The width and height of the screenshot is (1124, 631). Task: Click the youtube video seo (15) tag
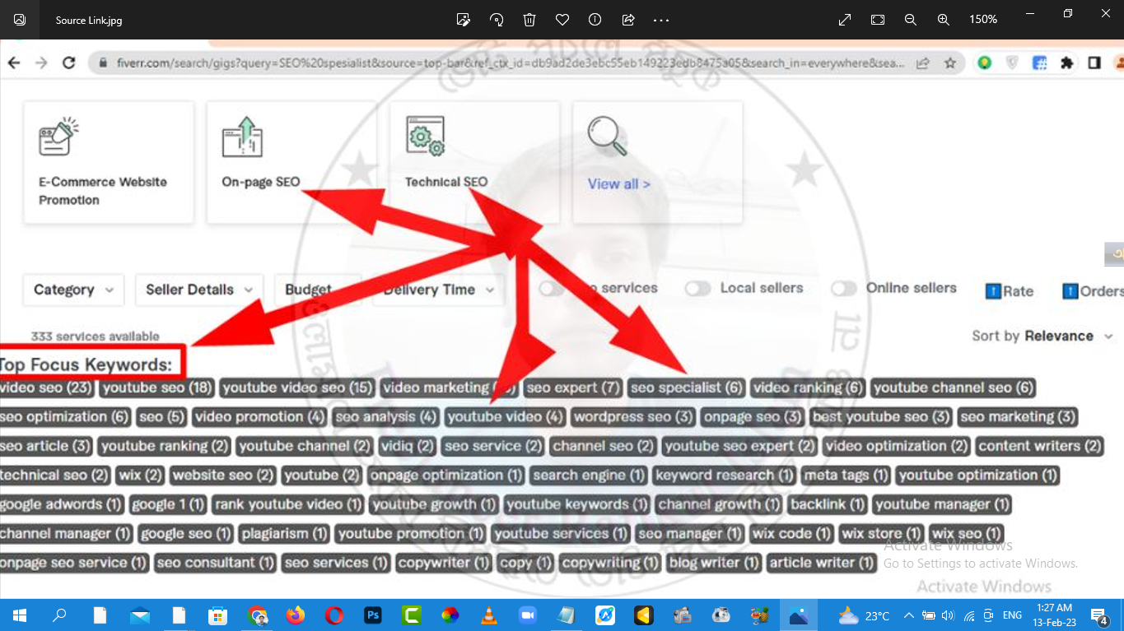297,387
